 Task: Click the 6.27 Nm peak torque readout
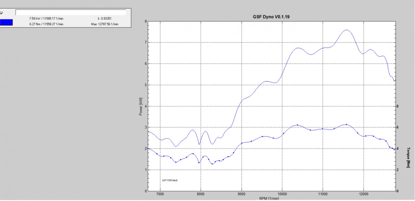[46, 24]
